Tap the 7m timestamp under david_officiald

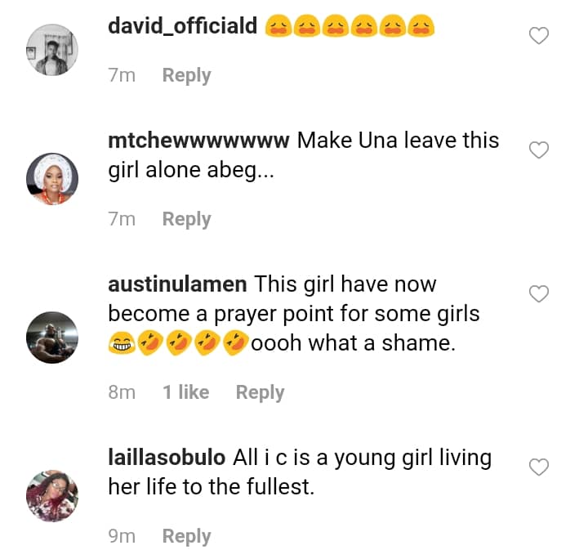122,75
